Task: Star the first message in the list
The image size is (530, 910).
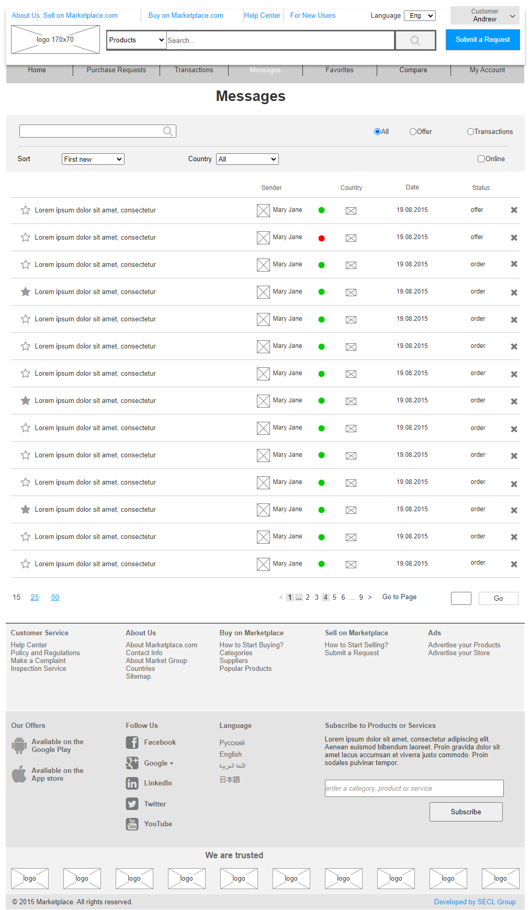Action: coord(25,210)
